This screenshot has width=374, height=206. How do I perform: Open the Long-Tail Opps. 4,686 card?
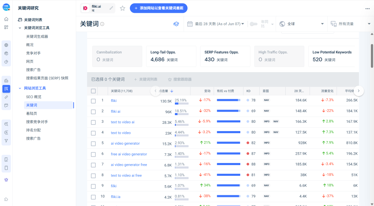171,56
